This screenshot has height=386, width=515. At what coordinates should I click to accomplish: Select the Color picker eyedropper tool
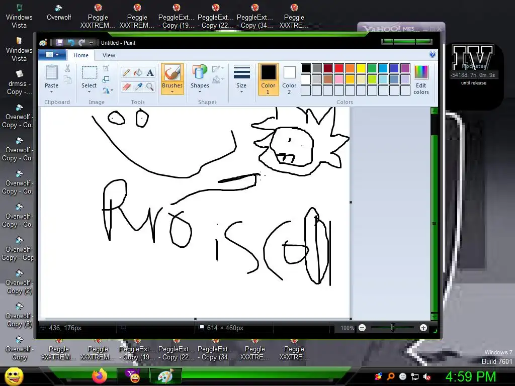(138, 86)
